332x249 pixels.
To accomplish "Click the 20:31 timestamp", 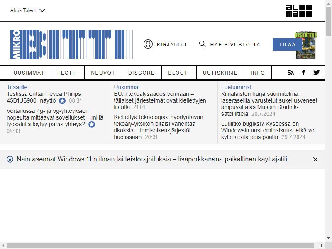I will coord(151,137).
